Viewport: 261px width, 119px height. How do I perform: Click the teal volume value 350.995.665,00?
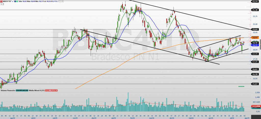coord(22,91)
